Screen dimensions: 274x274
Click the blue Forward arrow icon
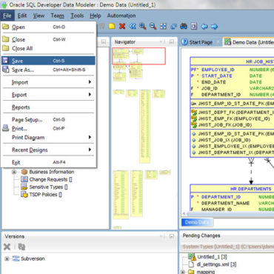coord(214,26)
